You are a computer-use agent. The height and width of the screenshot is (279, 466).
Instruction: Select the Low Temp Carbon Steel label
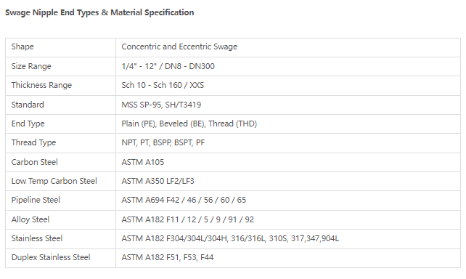point(54,181)
